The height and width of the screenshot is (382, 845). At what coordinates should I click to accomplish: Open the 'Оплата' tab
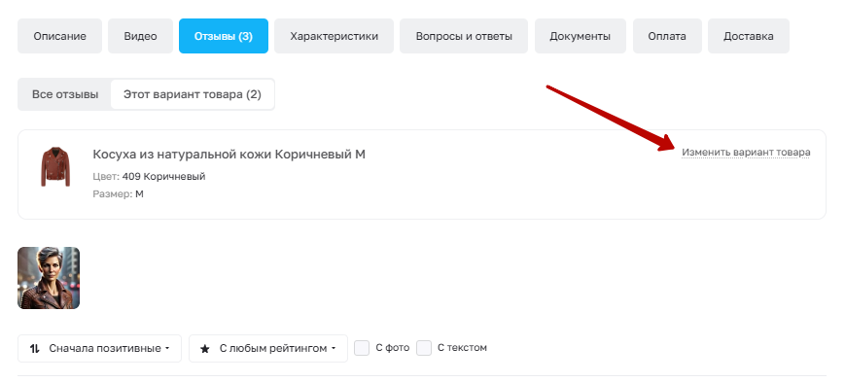click(668, 36)
